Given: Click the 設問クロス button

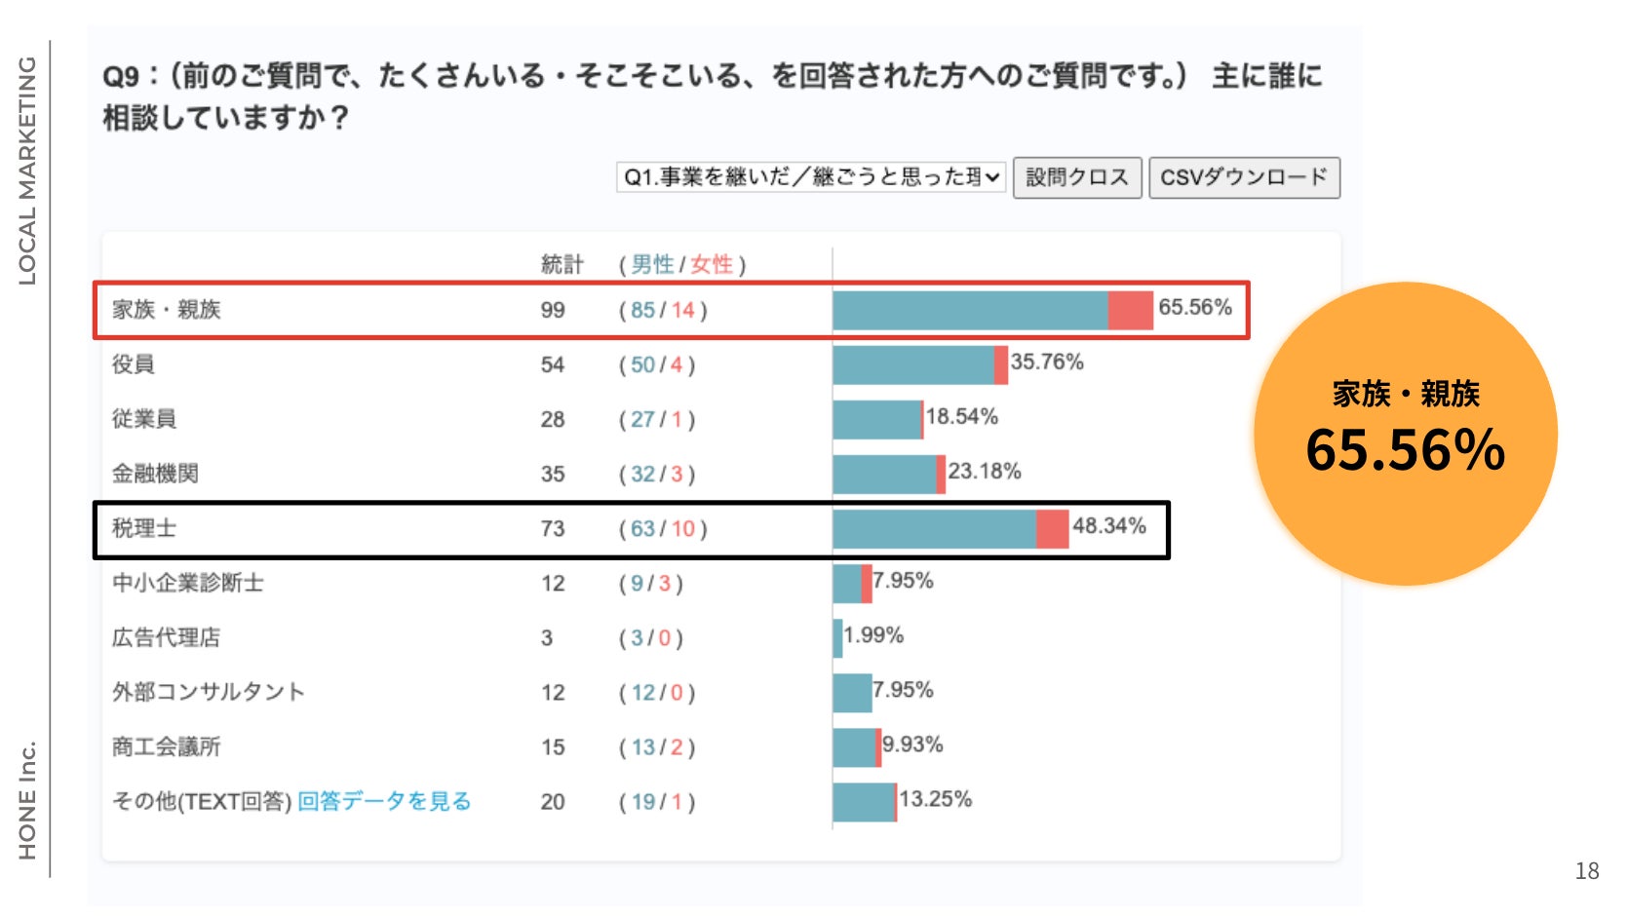Looking at the screenshot, I should coord(1077,177).
